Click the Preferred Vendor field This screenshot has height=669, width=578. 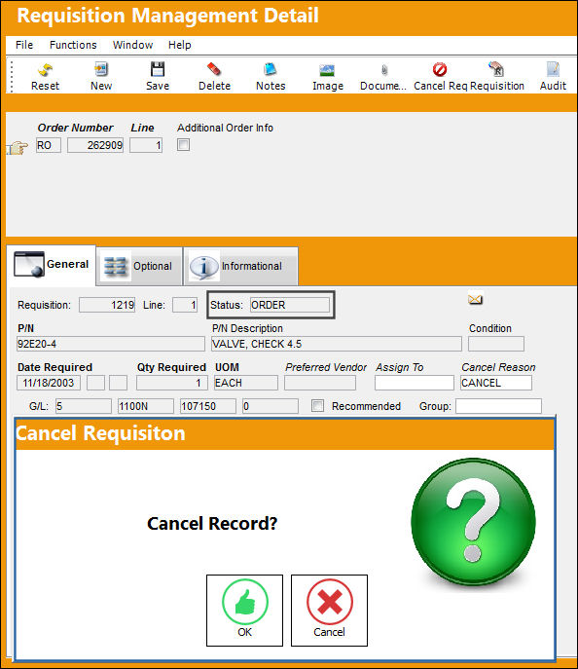320,383
